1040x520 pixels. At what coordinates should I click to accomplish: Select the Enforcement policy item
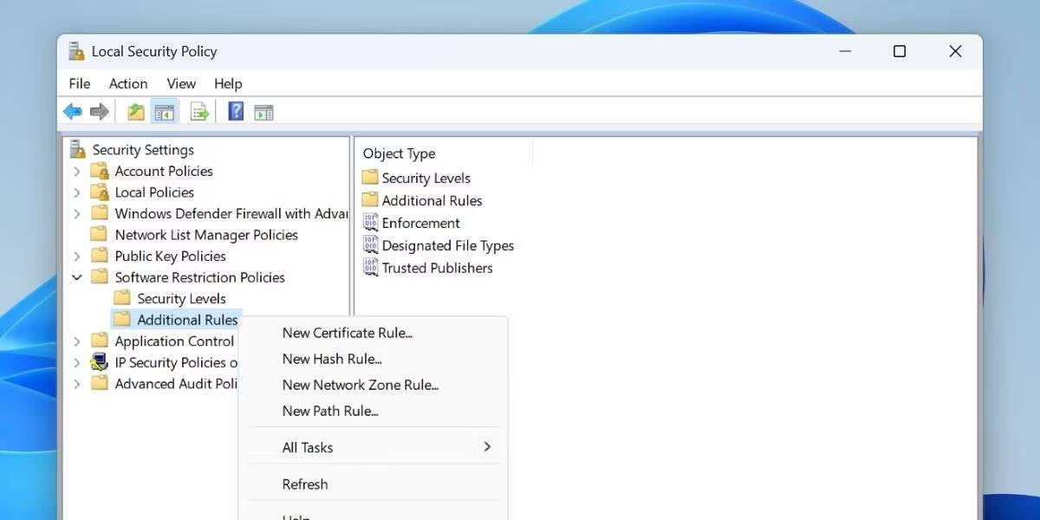tap(420, 223)
